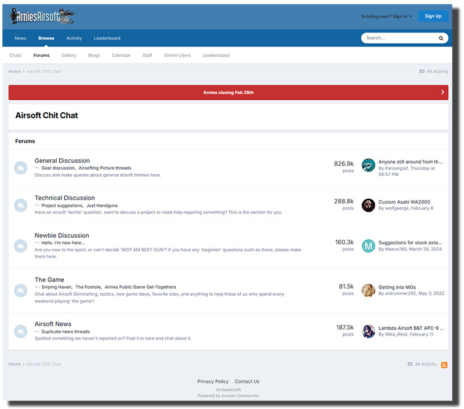
Task: Select the Online Users tab
Action: (177, 56)
